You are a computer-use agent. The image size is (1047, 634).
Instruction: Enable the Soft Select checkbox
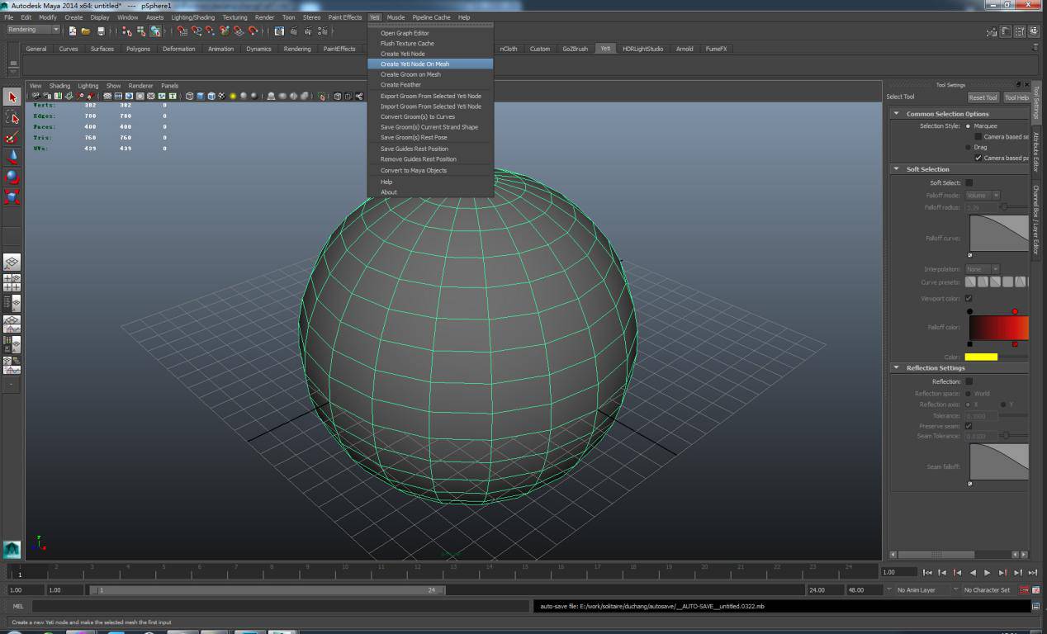tap(969, 182)
